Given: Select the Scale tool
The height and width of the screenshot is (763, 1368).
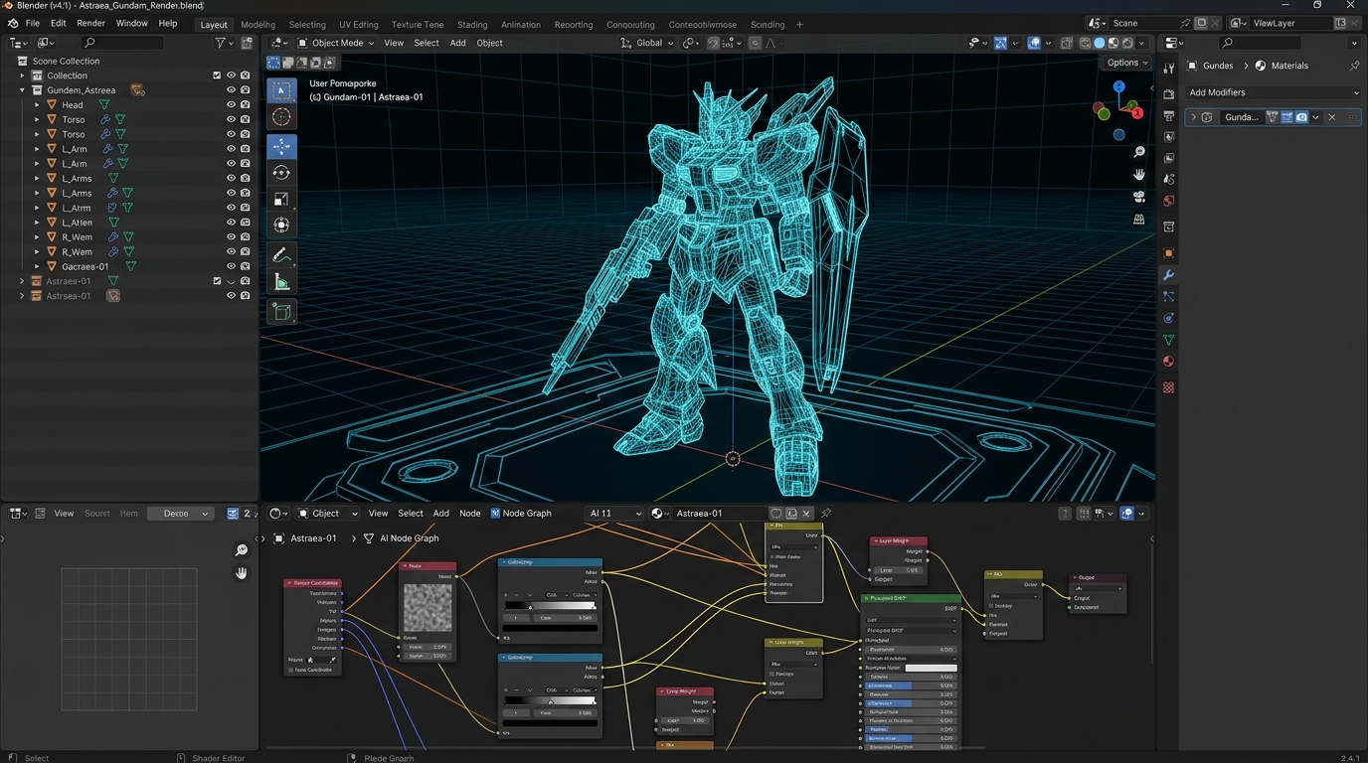Looking at the screenshot, I should 281,200.
